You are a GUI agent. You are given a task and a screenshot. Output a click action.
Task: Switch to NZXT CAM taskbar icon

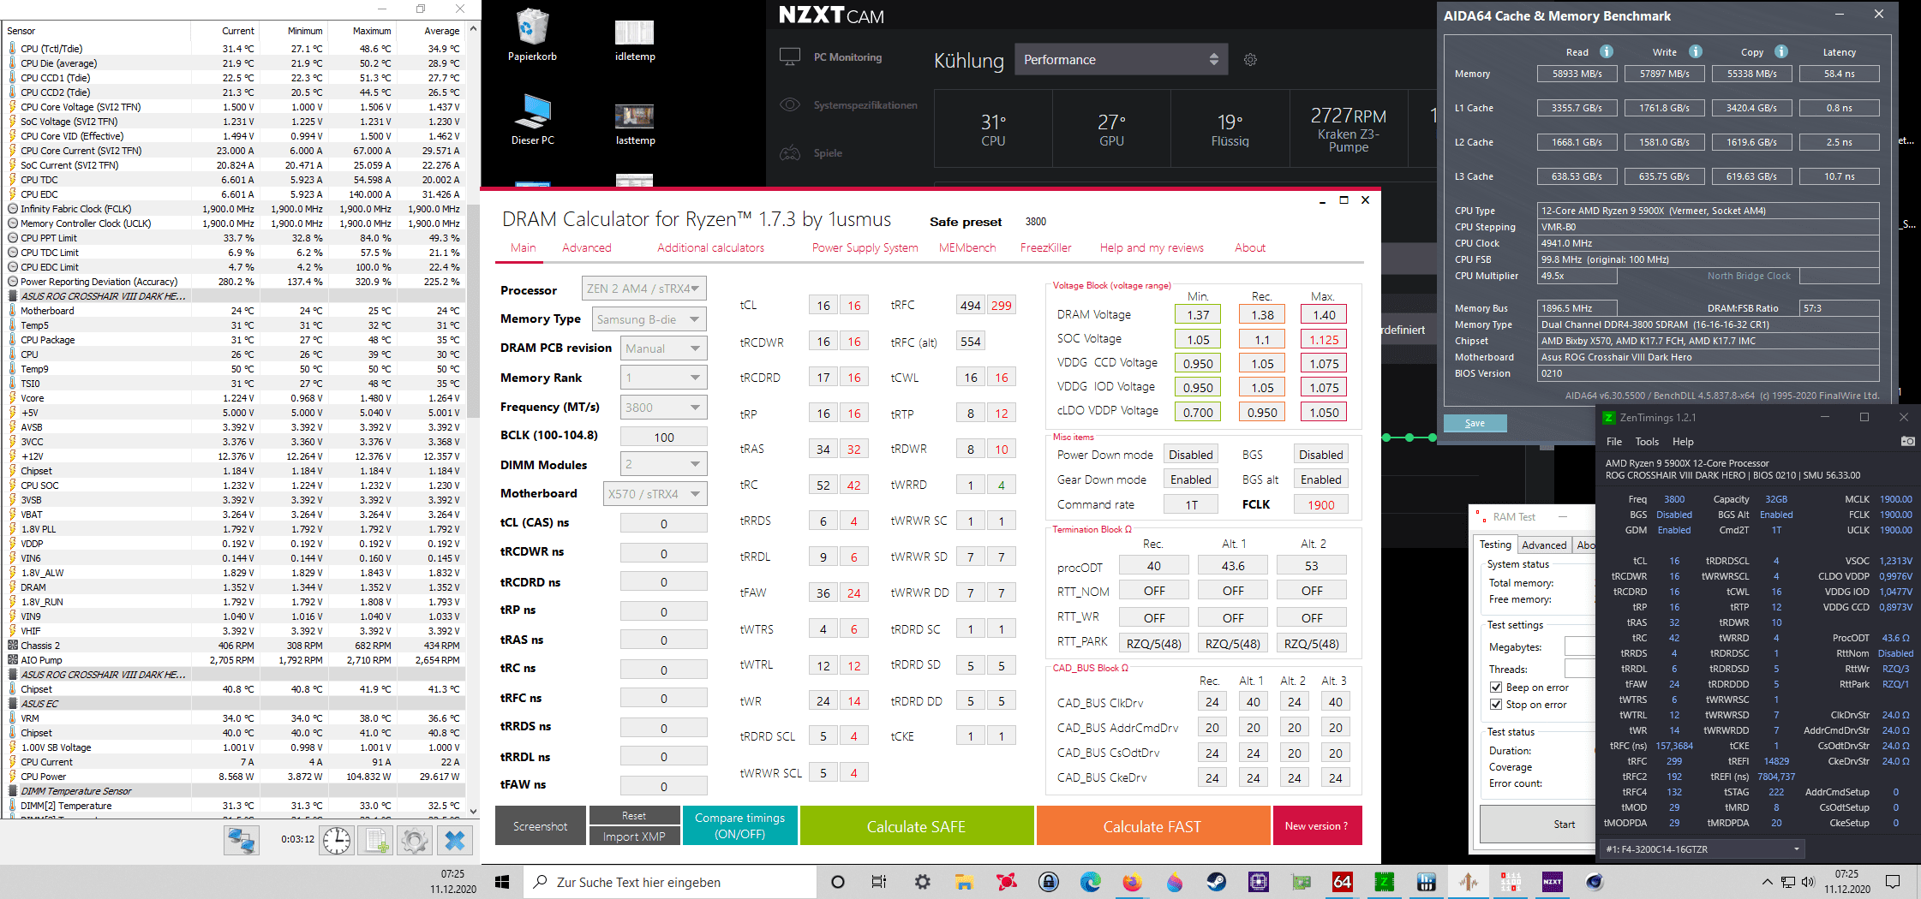(x=1552, y=882)
